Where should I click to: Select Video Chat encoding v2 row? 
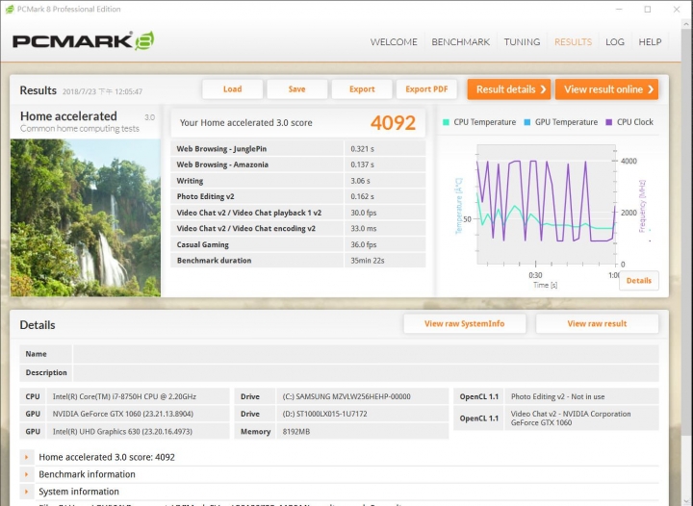pyautogui.click(x=298, y=228)
